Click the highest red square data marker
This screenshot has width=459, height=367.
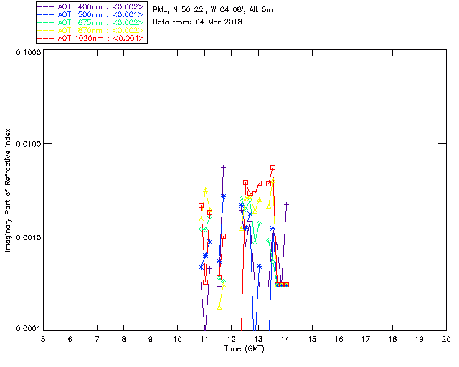click(x=273, y=168)
